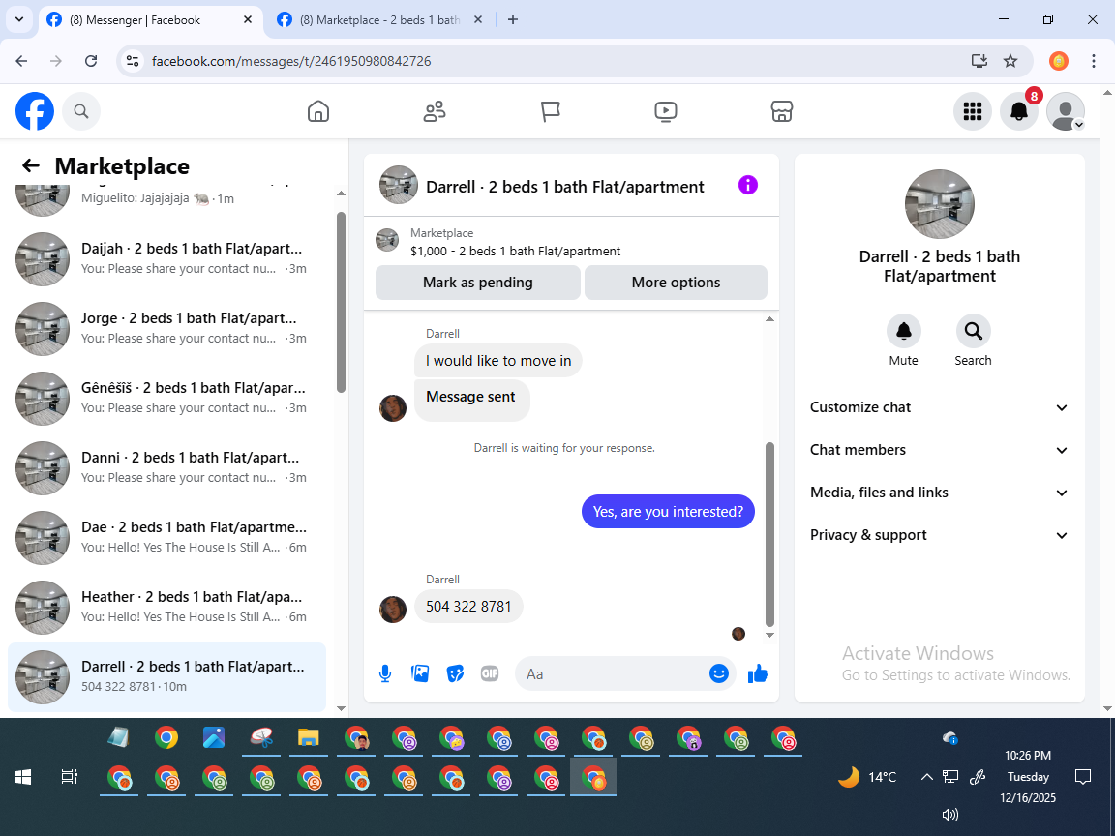The image size is (1115, 836).
Task: Click Mark as pending button
Action: pyautogui.click(x=478, y=283)
